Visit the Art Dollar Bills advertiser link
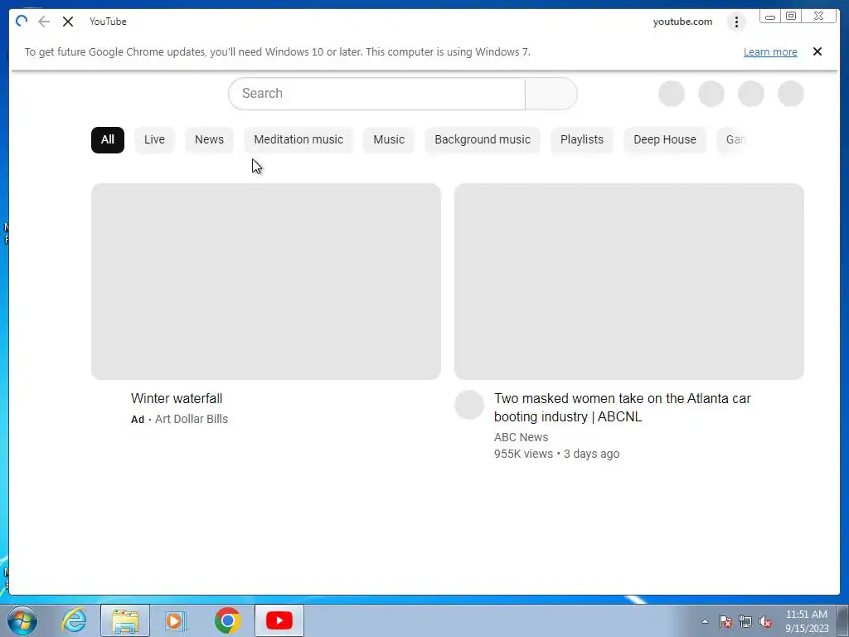Screen dimensions: 849x637 (192, 419)
